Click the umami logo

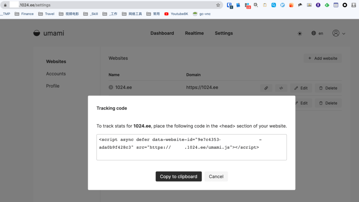click(x=49, y=33)
